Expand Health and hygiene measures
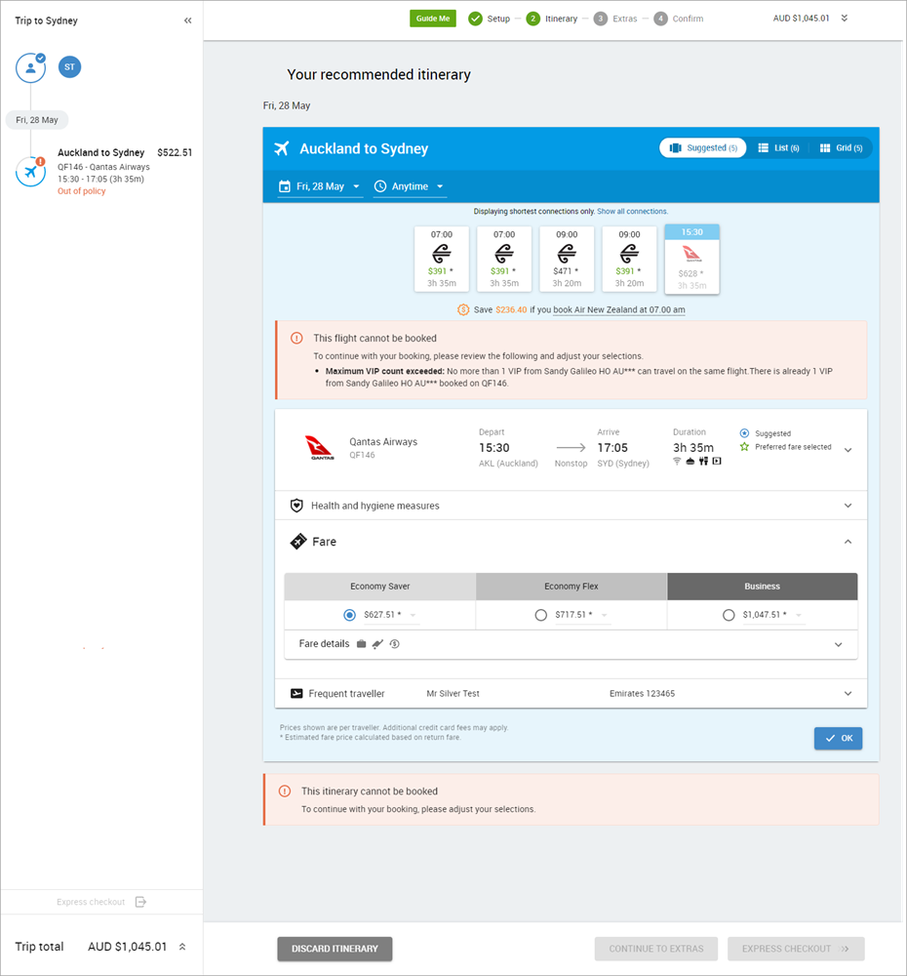Viewport: 907px width, 976px height. pyautogui.click(x=848, y=506)
